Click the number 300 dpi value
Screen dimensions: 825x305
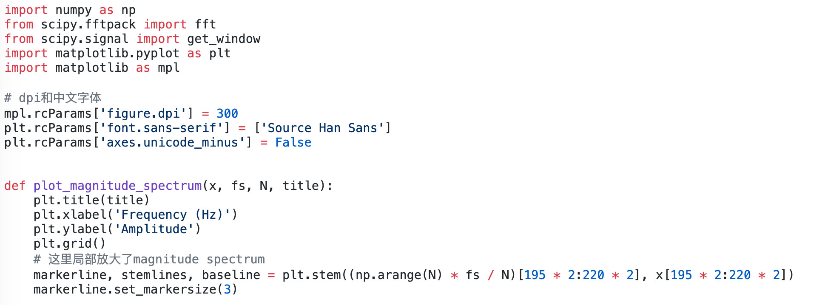[227, 113]
